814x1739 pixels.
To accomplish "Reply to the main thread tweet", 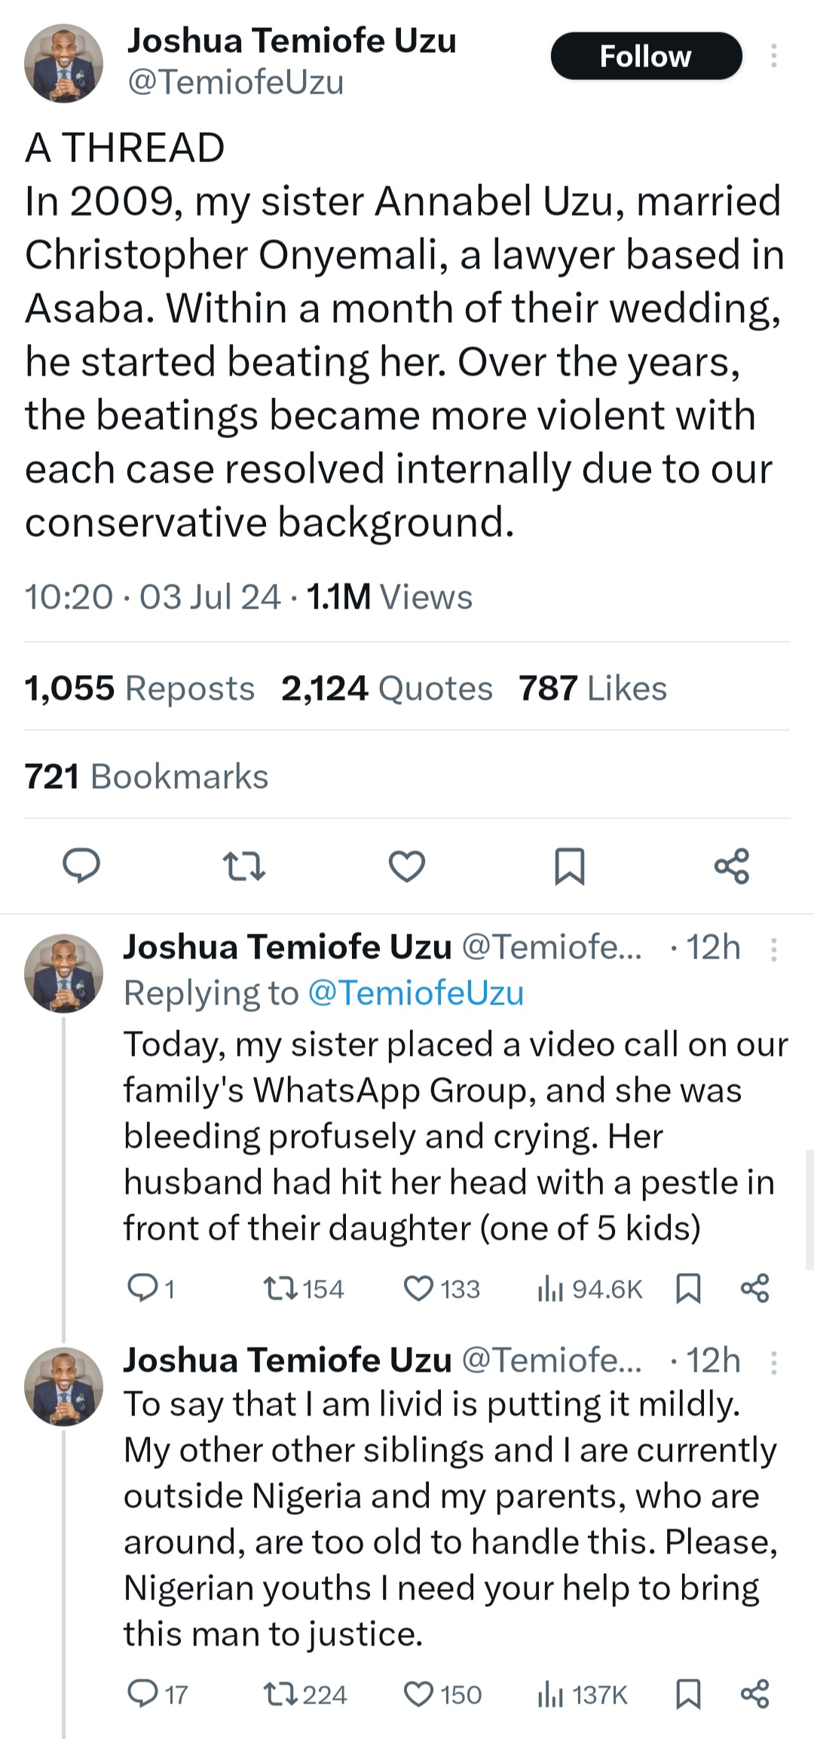I will [x=81, y=866].
